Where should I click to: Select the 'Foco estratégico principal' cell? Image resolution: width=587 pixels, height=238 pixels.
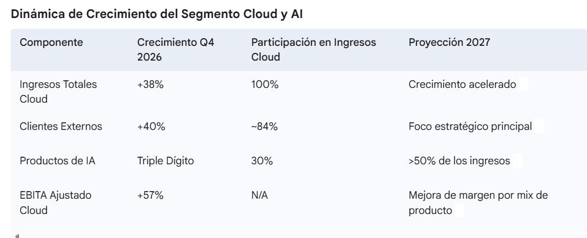470,127
